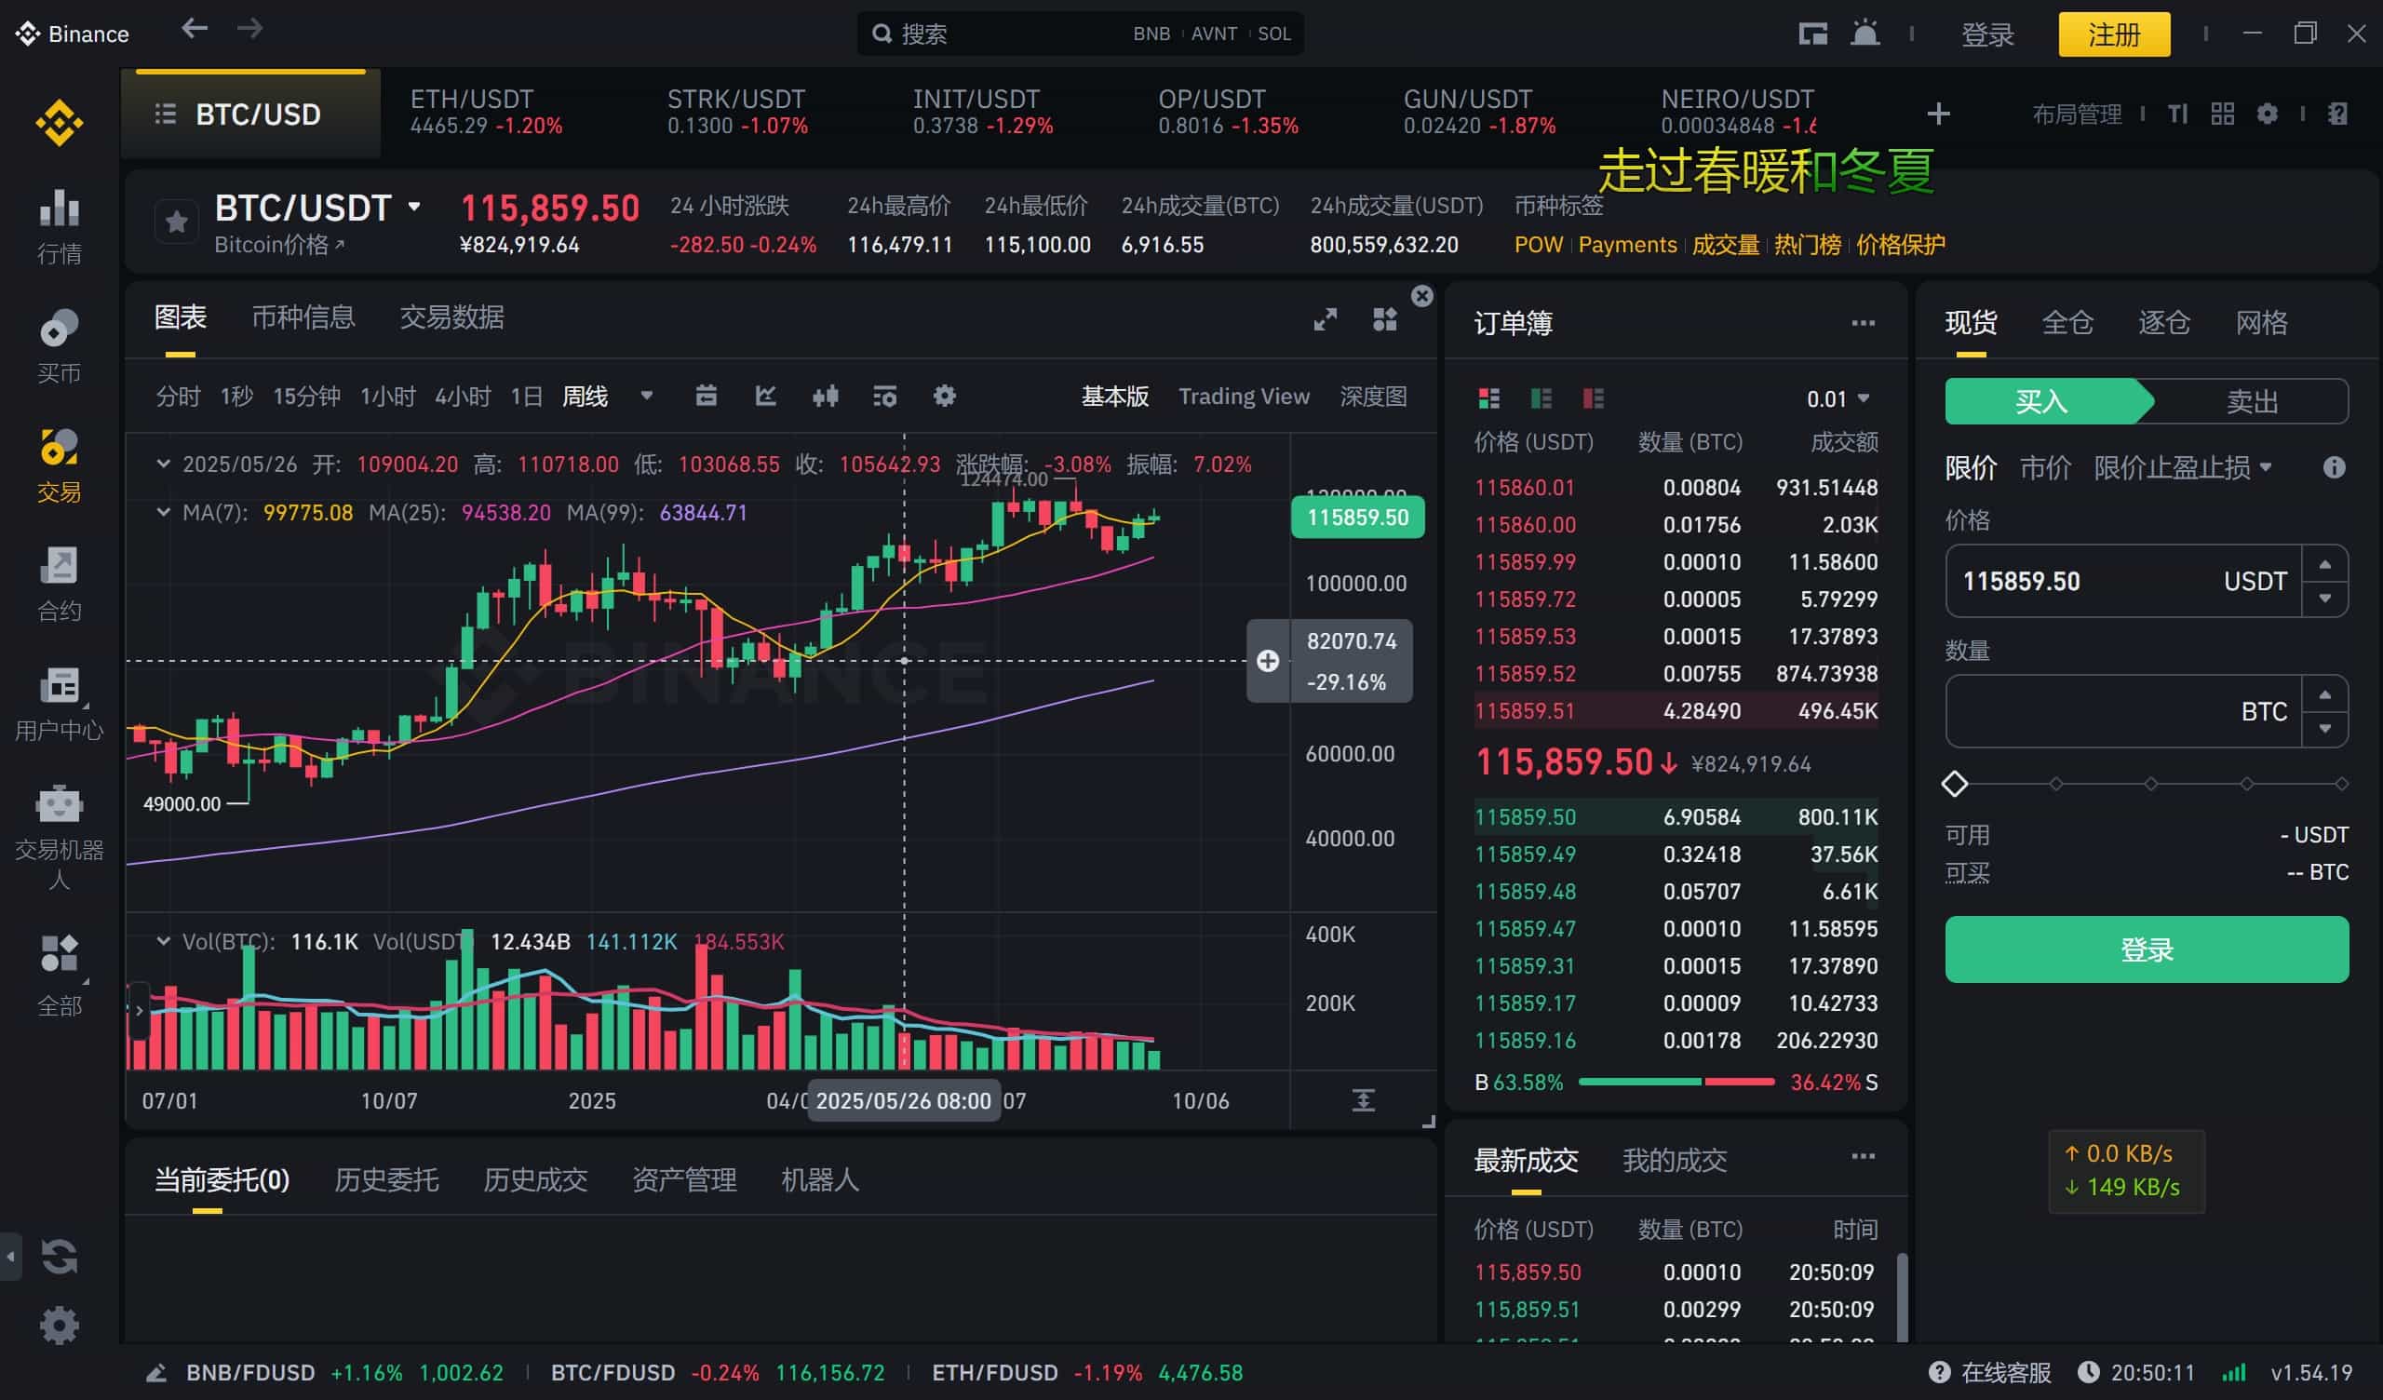Open the 0.01 price precision dropdown

click(1838, 398)
